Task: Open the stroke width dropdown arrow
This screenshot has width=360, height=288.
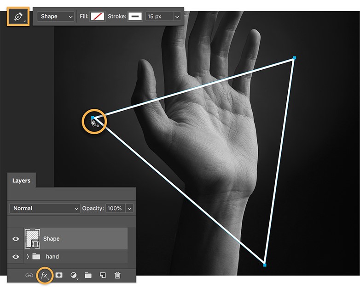Action: click(x=177, y=17)
